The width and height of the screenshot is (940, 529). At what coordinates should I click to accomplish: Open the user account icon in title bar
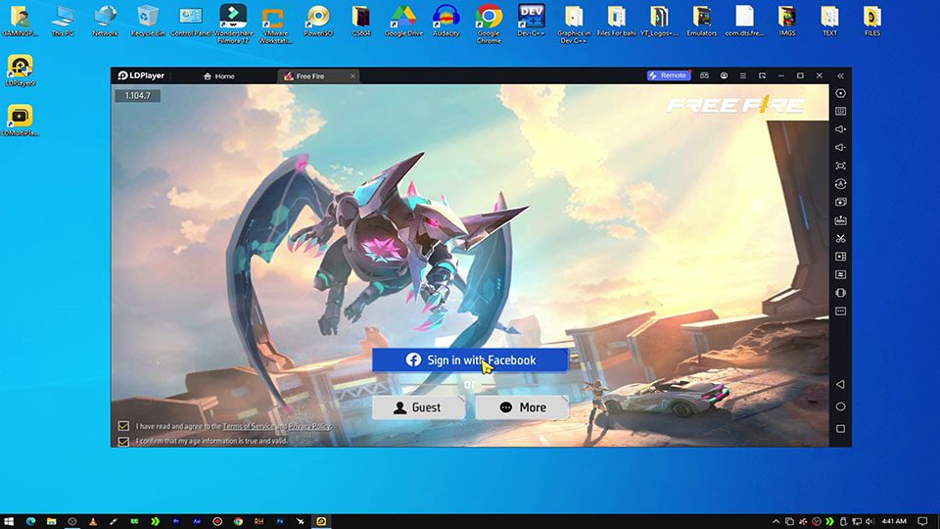(724, 75)
